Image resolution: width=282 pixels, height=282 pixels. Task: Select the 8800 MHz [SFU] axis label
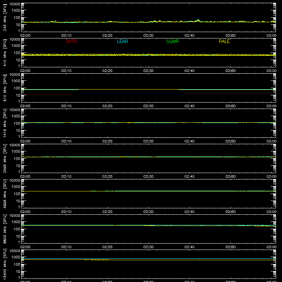(x=5, y=229)
